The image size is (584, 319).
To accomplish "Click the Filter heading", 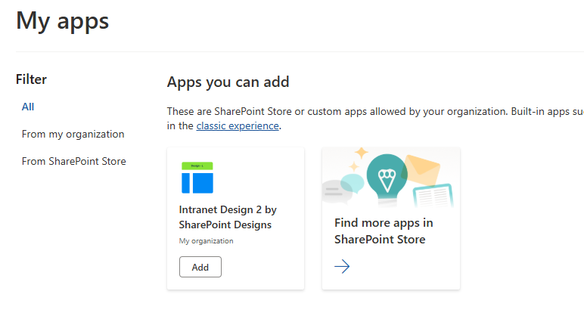I will pos(31,79).
